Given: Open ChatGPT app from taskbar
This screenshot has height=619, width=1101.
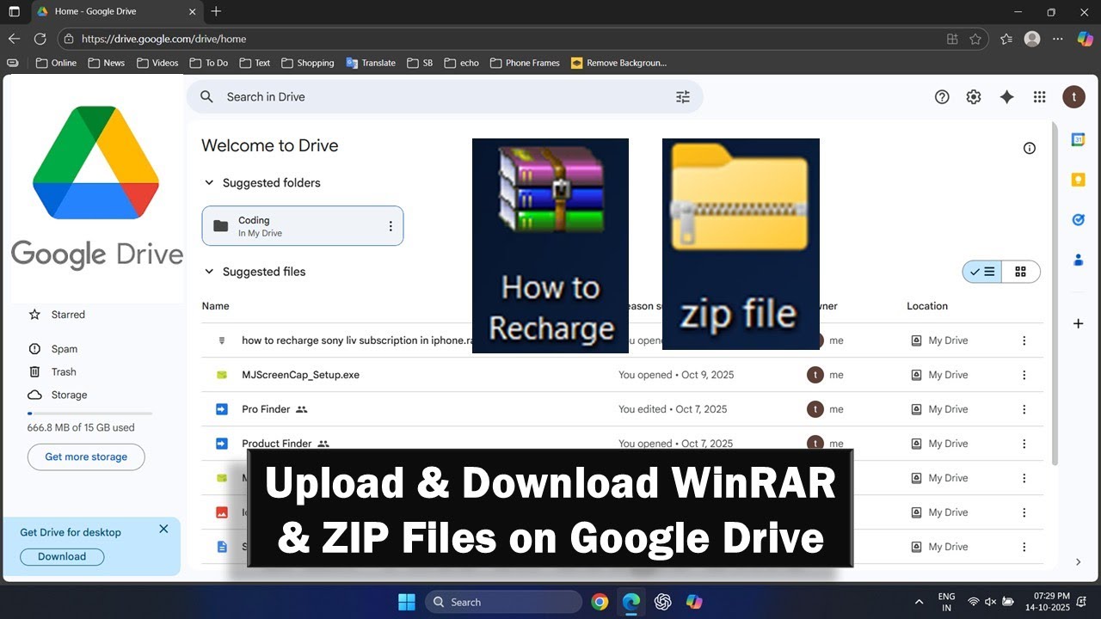Looking at the screenshot, I should (662, 602).
